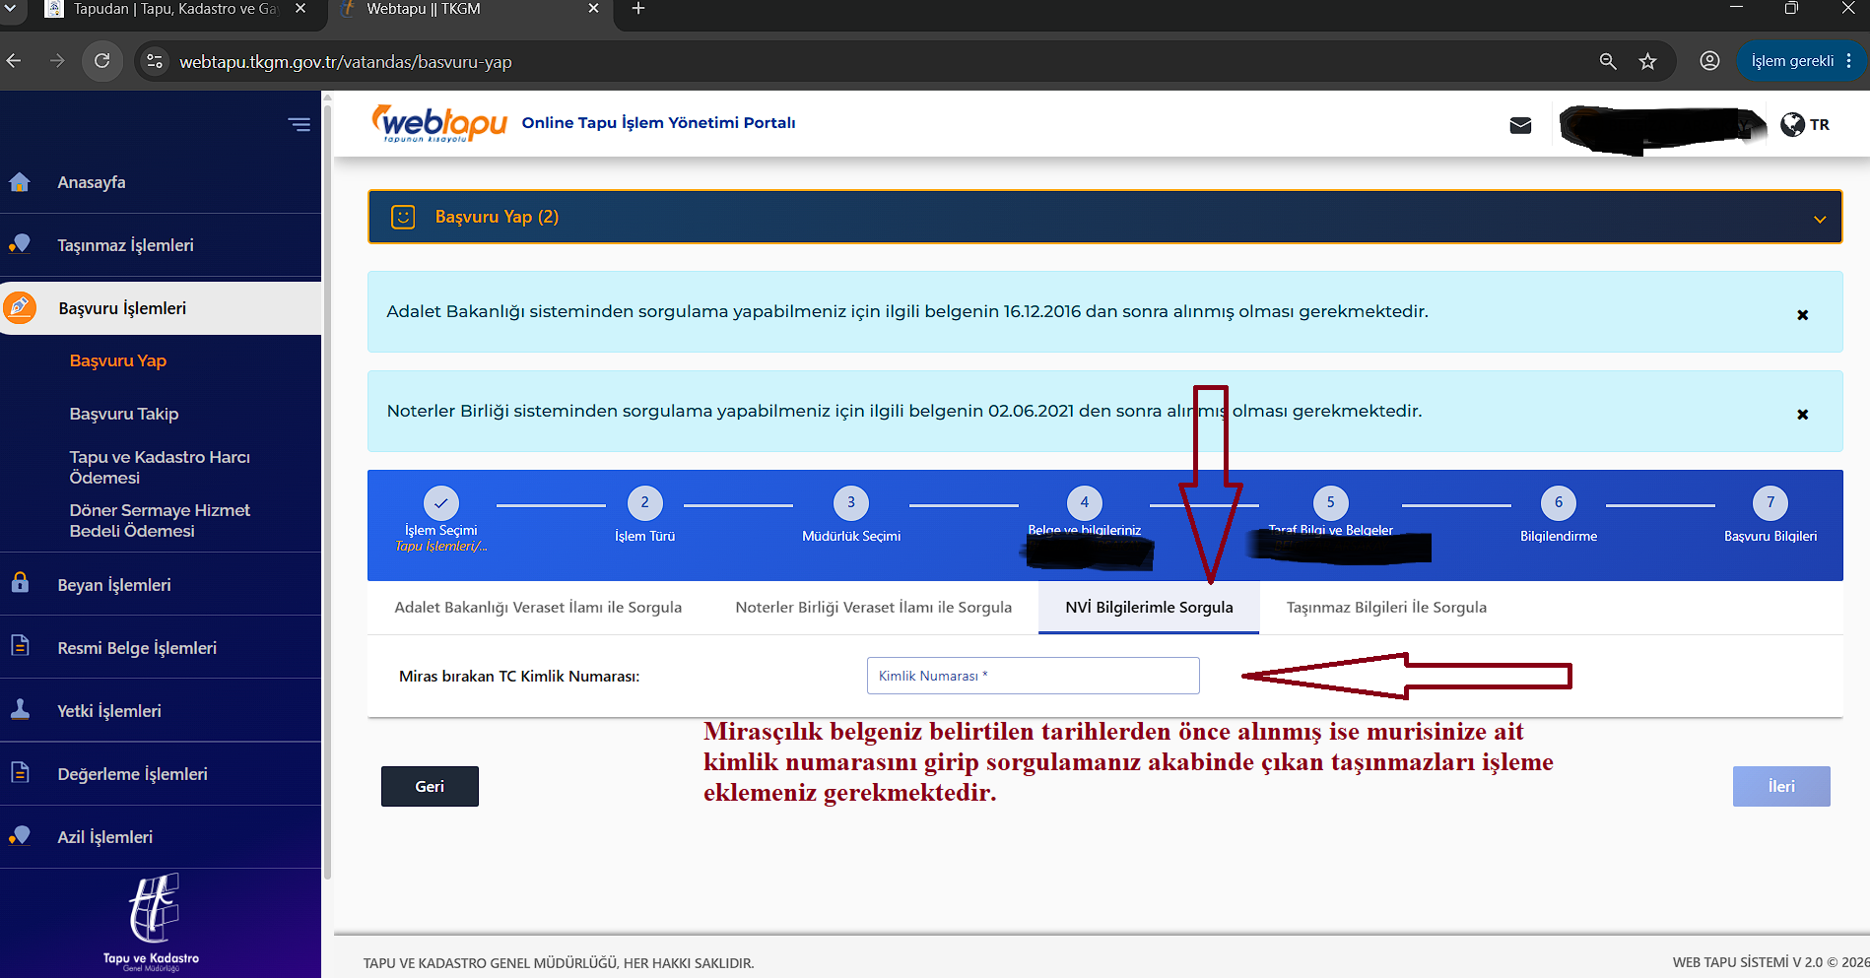Click the İşlem gerekli browser button
1870x978 pixels.
(1801, 61)
